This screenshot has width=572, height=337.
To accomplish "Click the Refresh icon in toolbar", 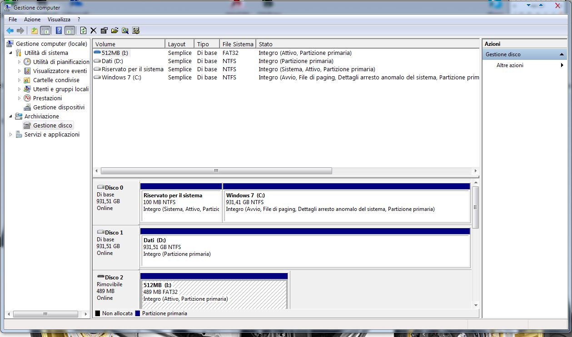I will coord(83,30).
